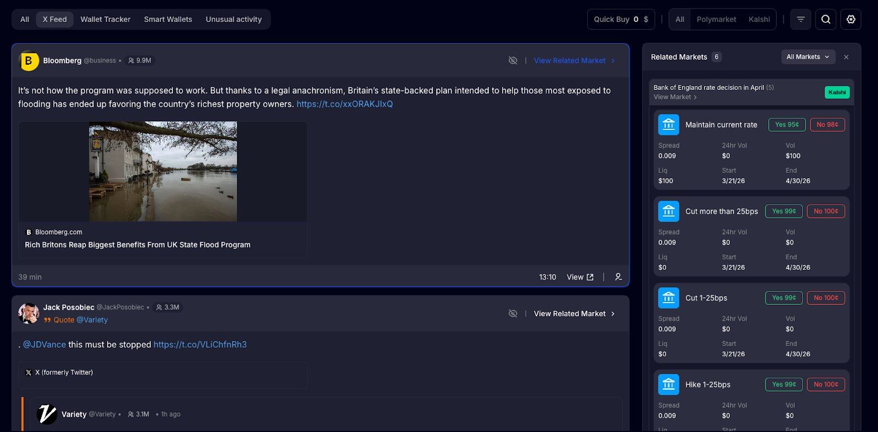The width and height of the screenshot is (878, 432).
Task: Open the search magnifier icon
Action: click(825, 19)
